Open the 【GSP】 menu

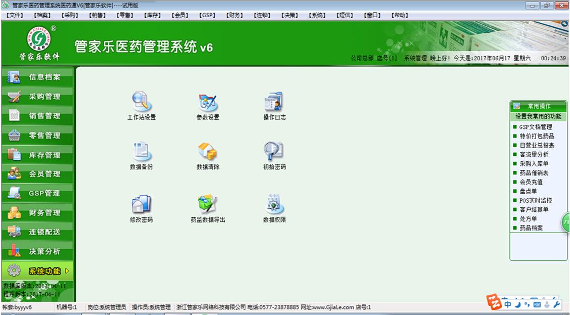[x=207, y=15]
